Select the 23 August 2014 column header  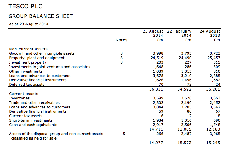tap(153, 36)
